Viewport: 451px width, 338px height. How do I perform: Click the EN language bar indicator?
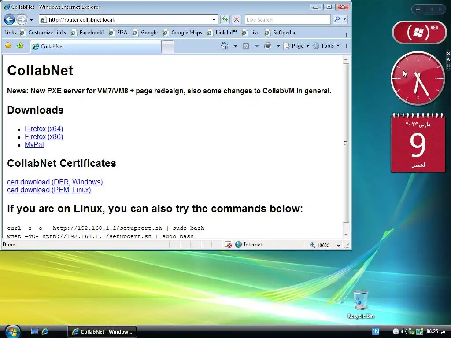click(x=375, y=331)
